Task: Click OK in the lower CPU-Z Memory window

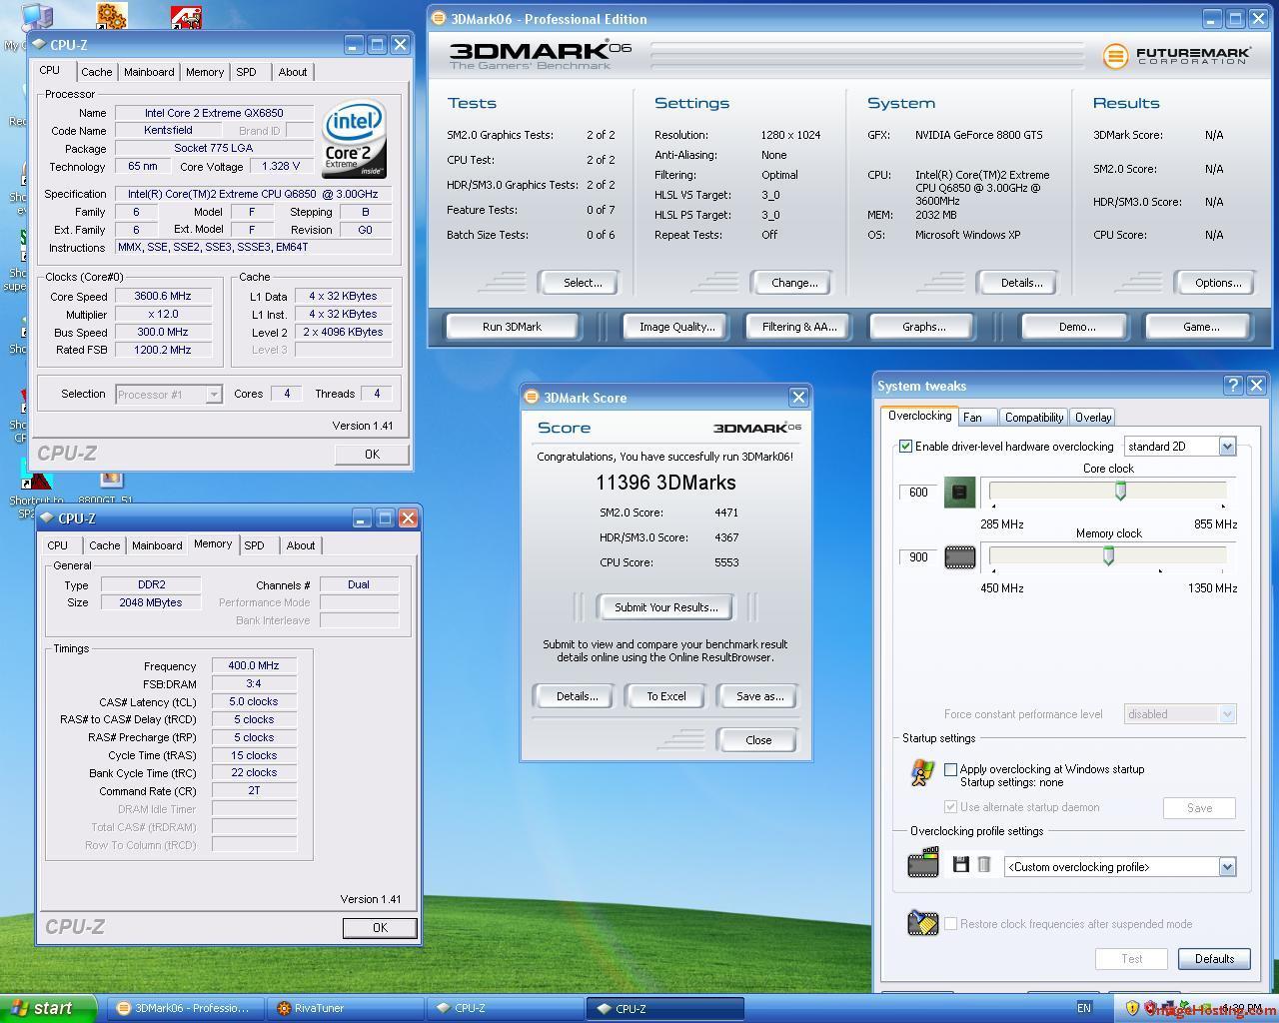Action: pos(380,928)
